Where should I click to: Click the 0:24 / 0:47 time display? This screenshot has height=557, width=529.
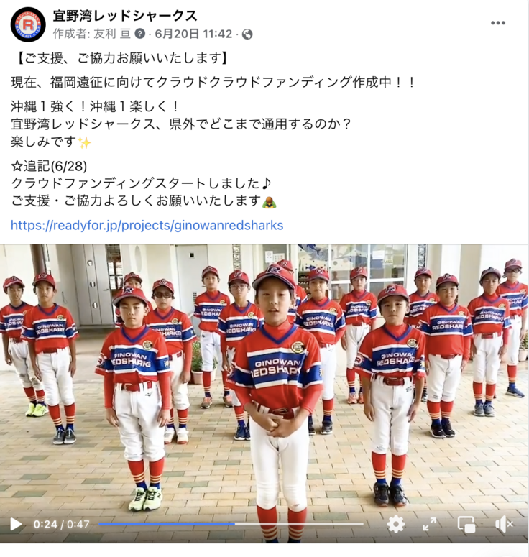click(x=61, y=525)
